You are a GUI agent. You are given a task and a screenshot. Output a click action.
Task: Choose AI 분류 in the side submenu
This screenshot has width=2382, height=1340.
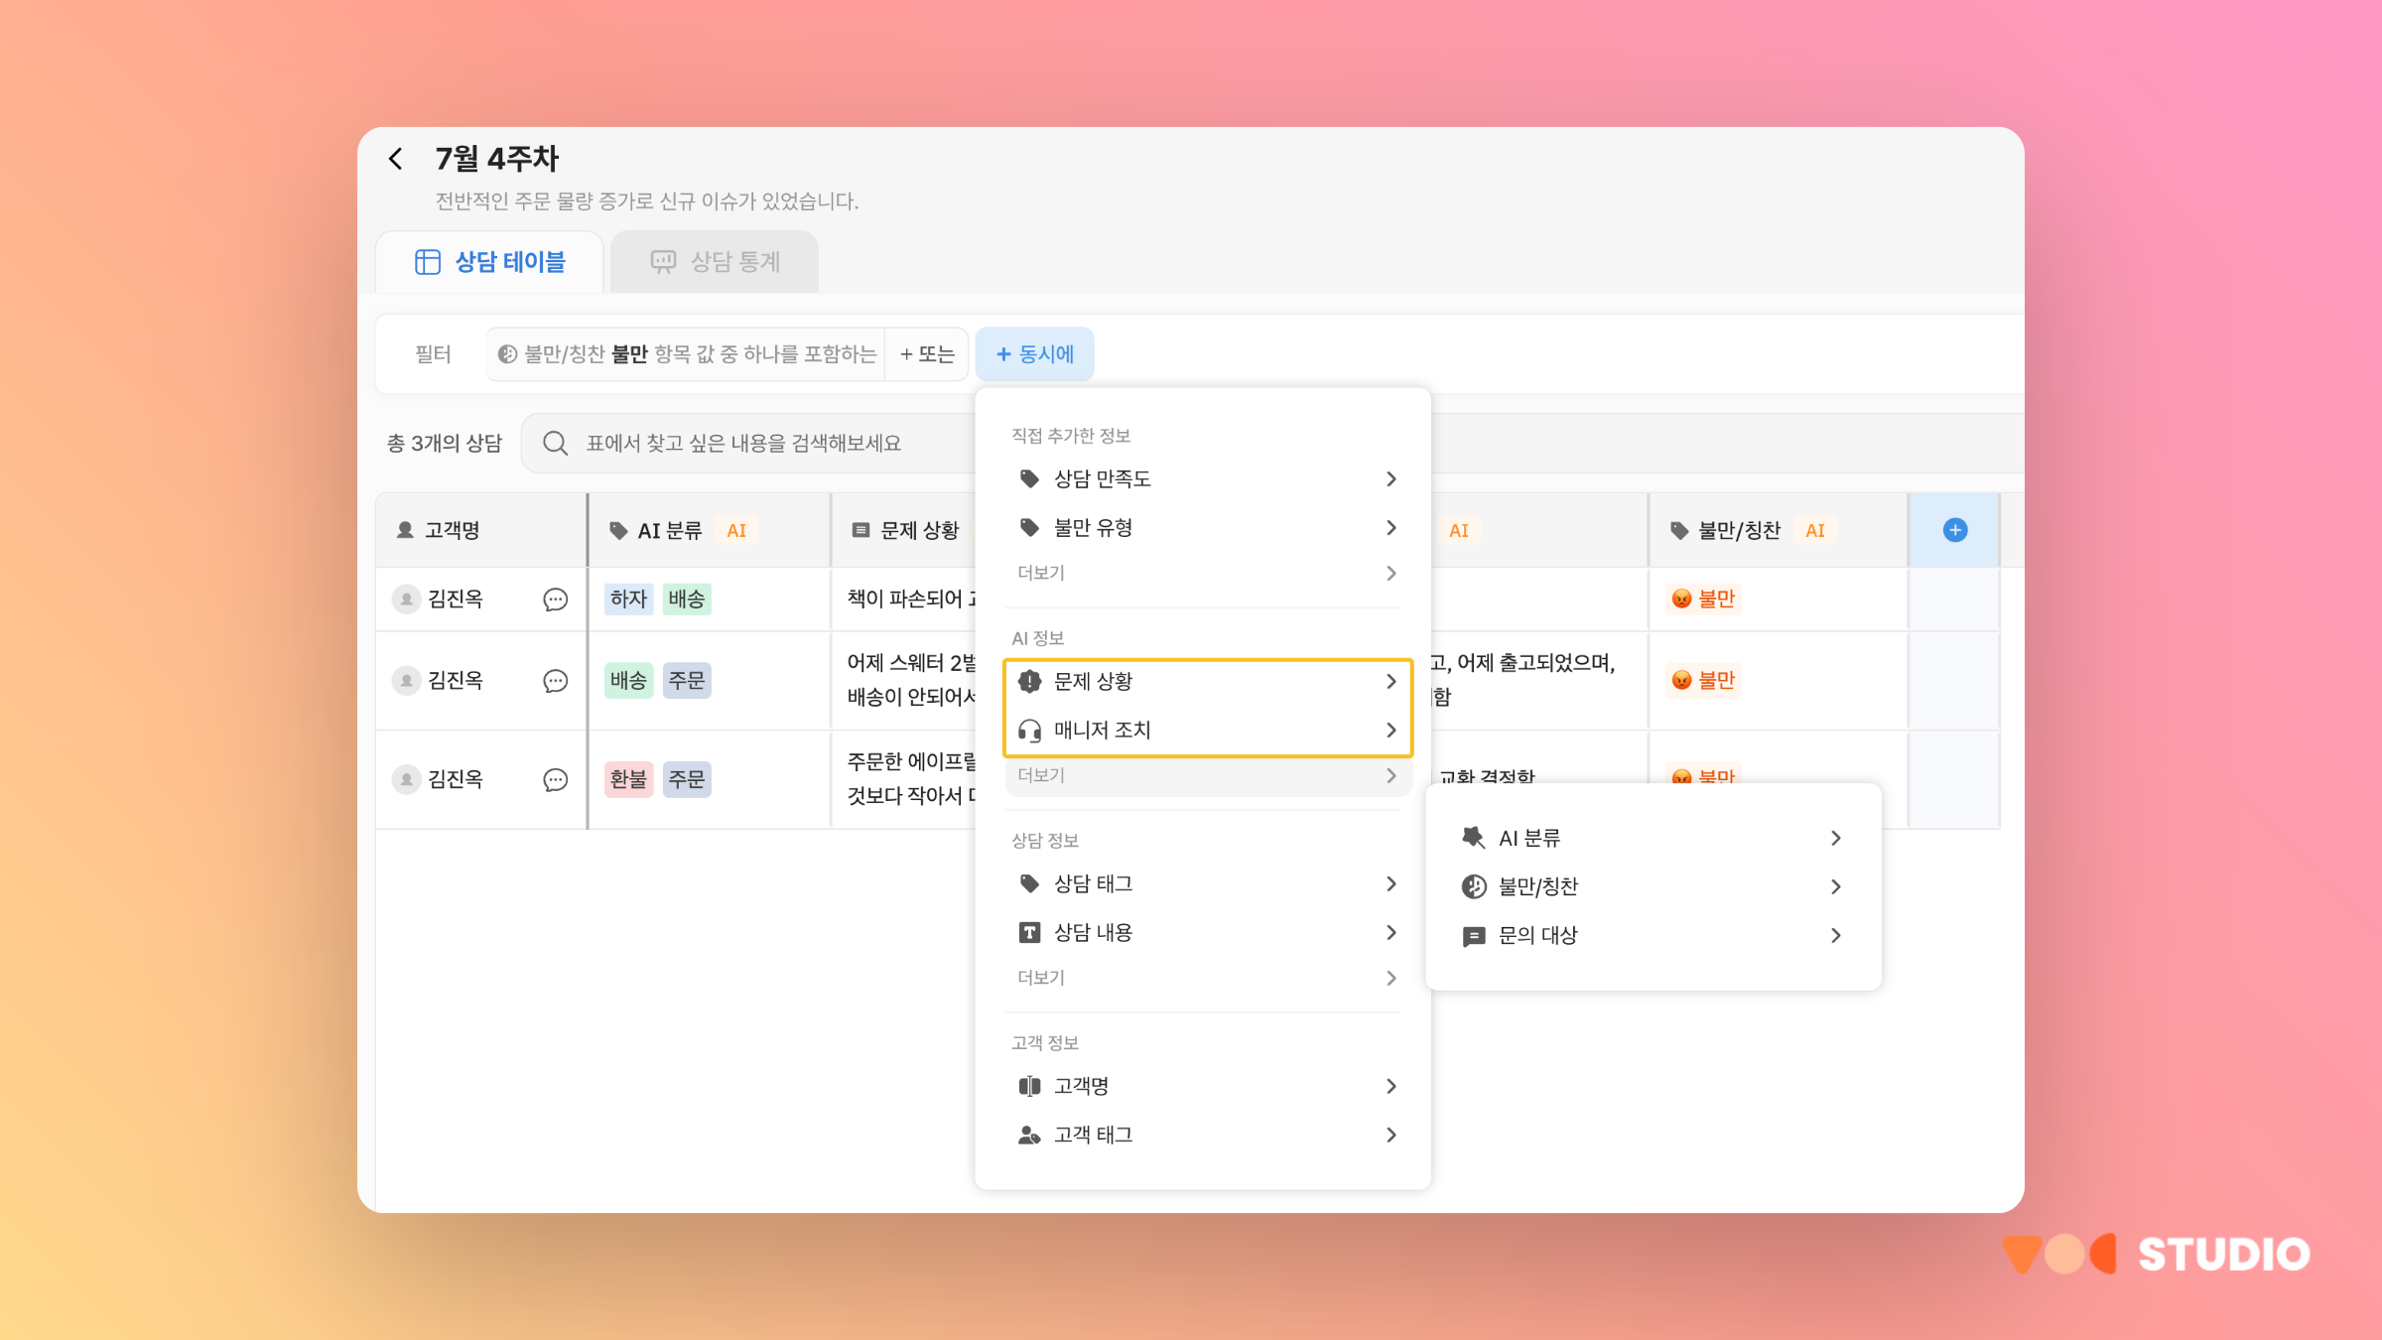[x=1529, y=838]
